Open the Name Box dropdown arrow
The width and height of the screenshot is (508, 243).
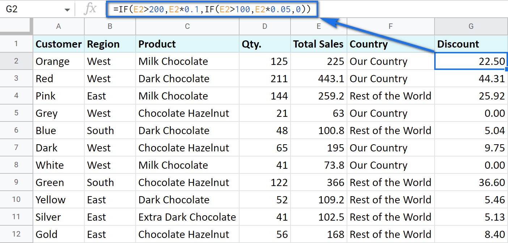tap(67, 9)
